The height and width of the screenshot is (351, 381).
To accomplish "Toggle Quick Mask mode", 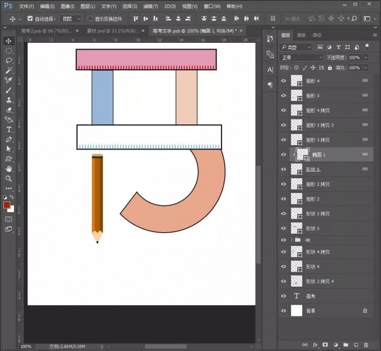I will tap(9, 219).
